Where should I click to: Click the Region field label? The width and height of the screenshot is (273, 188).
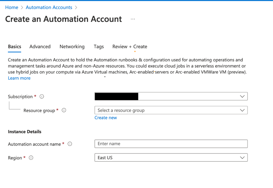coord(15,158)
